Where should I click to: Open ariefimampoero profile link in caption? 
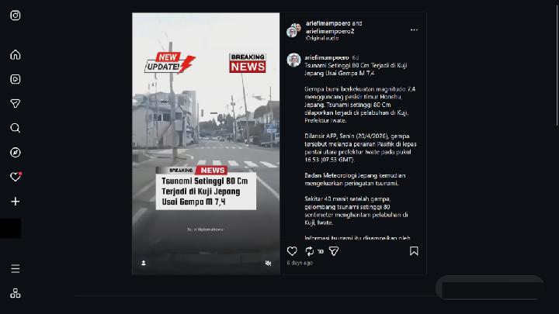click(327, 57)
